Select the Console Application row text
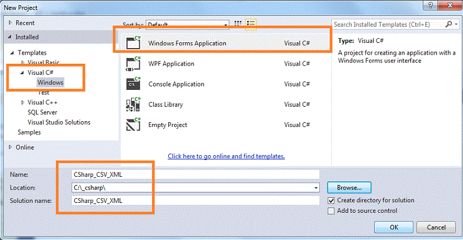Viewport: 463px width, 240px height. point(176,84)
